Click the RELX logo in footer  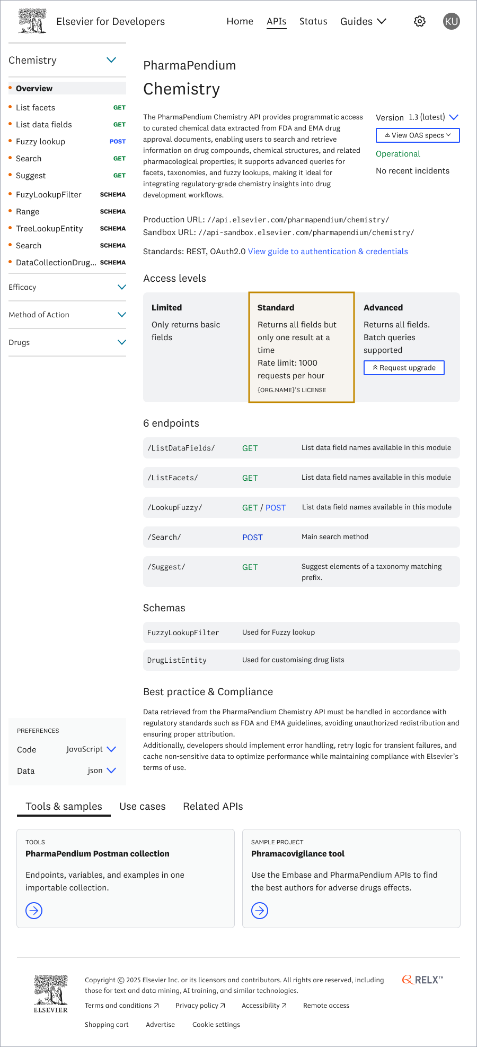(x=422, y=980)
